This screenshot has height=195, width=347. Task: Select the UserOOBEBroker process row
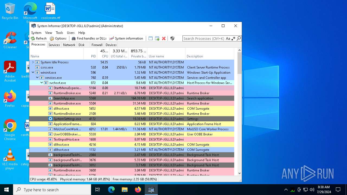click(132, 134)
